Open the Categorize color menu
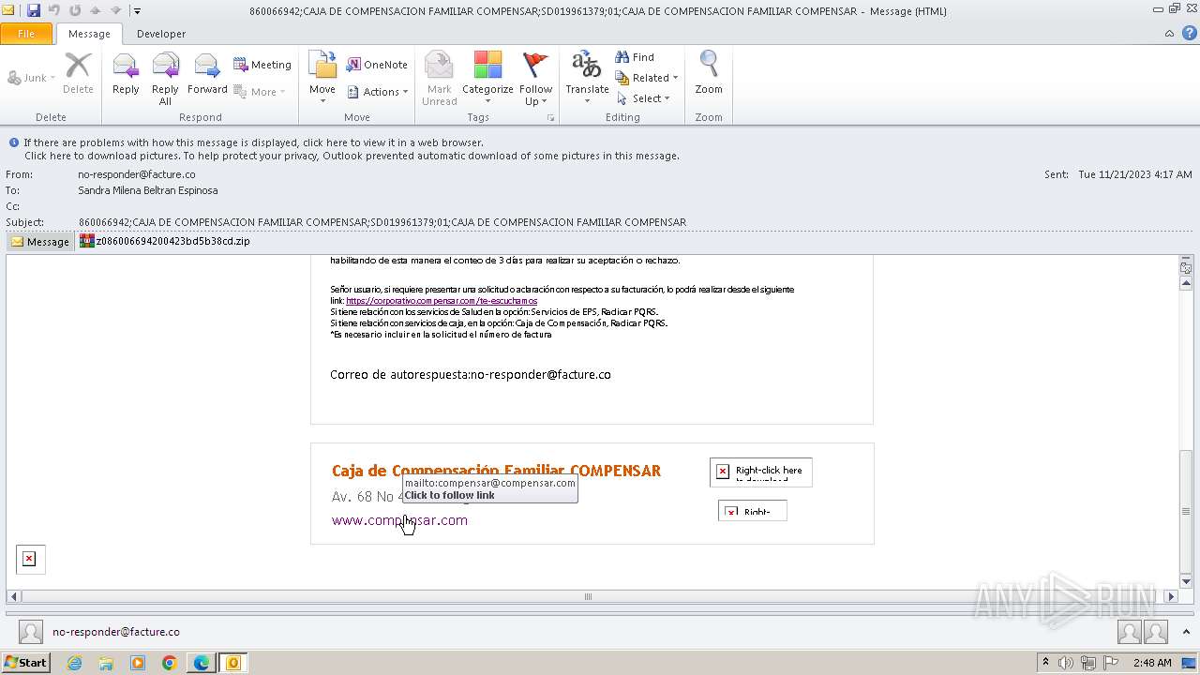 point(487,79)
